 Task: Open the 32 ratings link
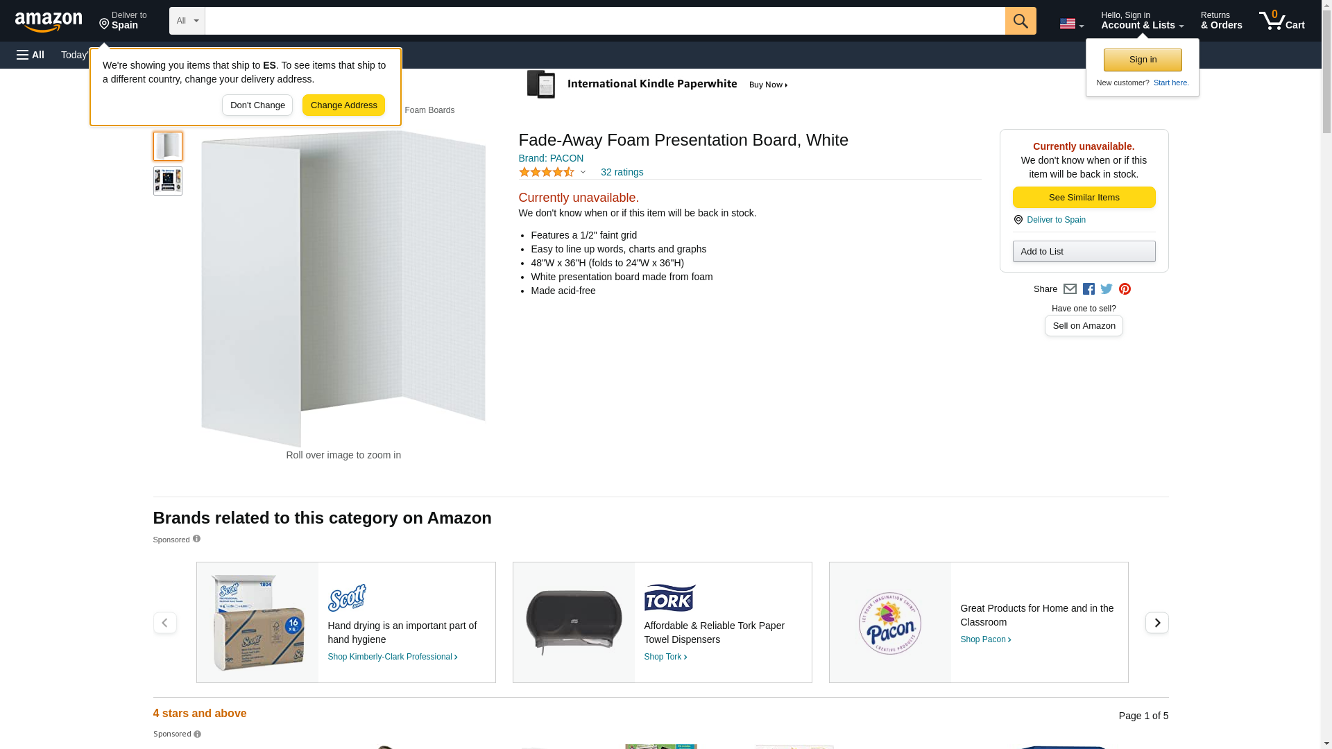[x=622, y=172]
